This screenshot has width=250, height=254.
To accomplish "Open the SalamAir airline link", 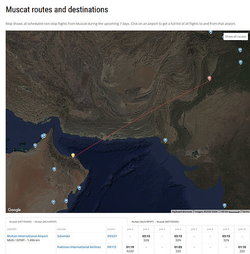I will click(64, 236).
